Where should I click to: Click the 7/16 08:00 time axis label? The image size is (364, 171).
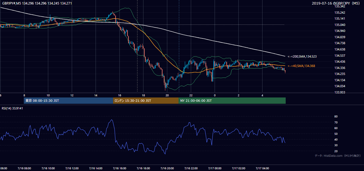(x=24, y=168)
